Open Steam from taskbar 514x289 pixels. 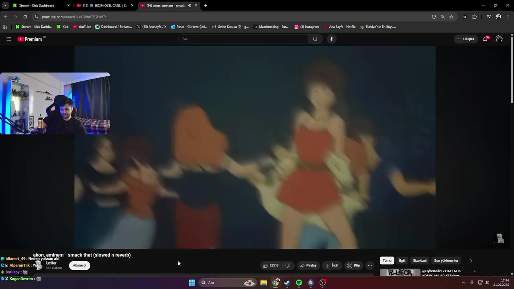click(287, 283)
